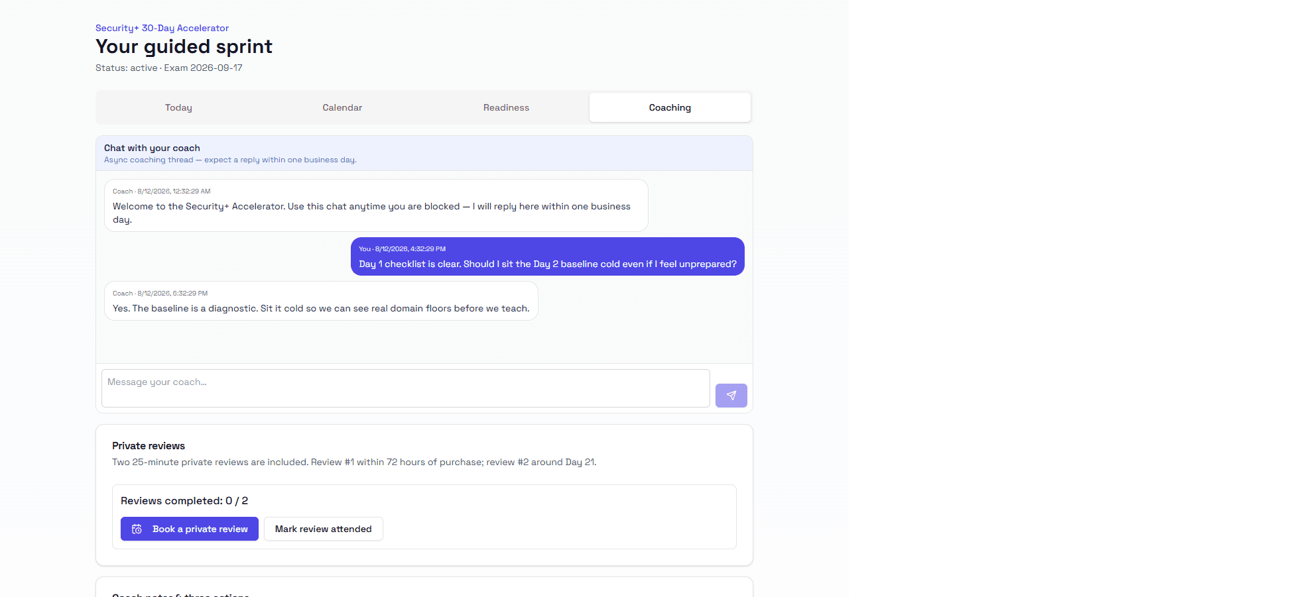Click the async coaching thread note
This screenshot has height=597, width=1309.
tap(230, 160)
